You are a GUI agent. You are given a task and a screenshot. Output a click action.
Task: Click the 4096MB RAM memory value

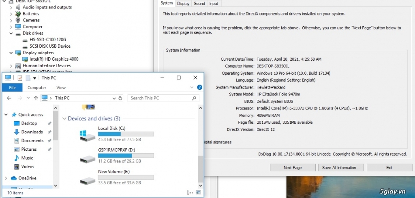(x=268, y=116)
